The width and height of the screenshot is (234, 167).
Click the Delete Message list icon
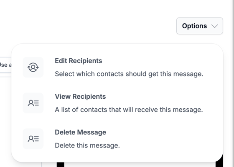tap(33, 139)
